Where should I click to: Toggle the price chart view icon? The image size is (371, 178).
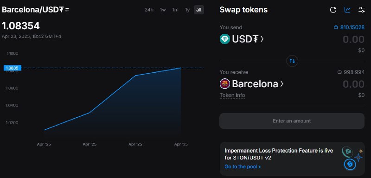(x=347, y=10)
